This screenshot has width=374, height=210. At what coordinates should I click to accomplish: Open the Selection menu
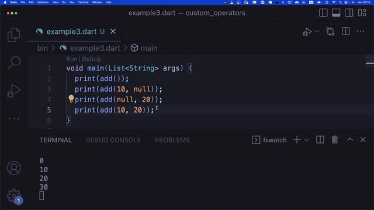[x=43, y=2]
